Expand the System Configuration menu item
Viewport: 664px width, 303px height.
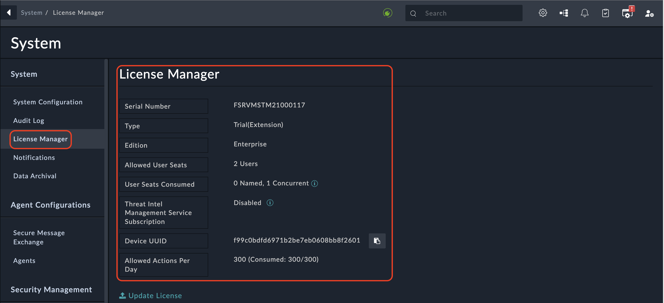(47, 102)
